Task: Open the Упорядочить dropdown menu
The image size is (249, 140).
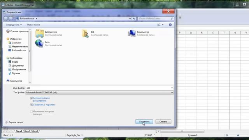Action: 14,25
